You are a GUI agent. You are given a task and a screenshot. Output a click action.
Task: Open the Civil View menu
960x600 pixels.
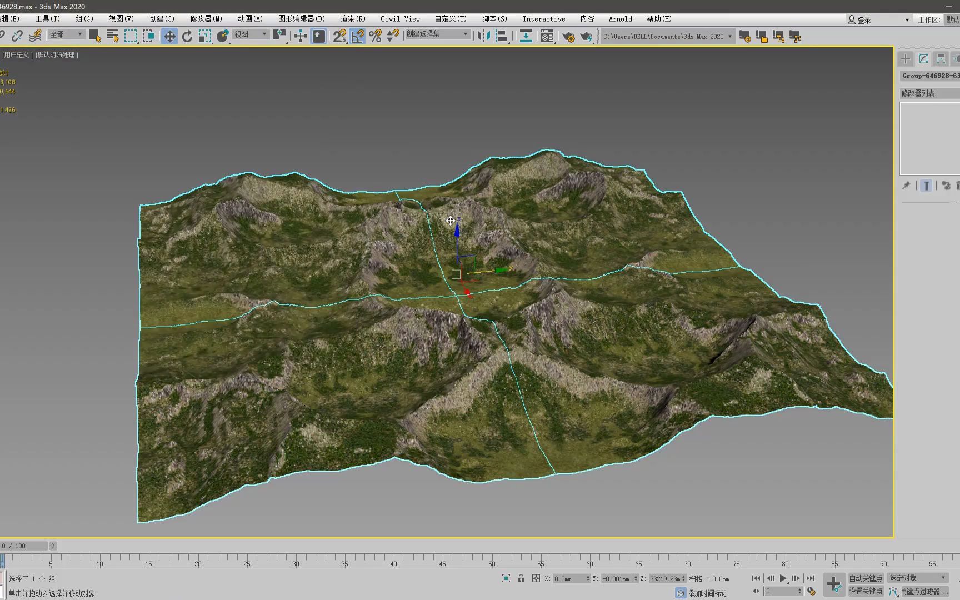(x=400, y=19)
